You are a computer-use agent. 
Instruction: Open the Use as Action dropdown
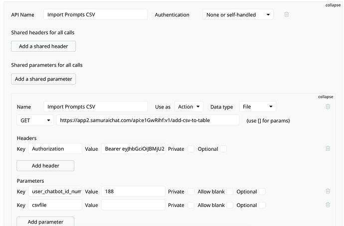190,107
